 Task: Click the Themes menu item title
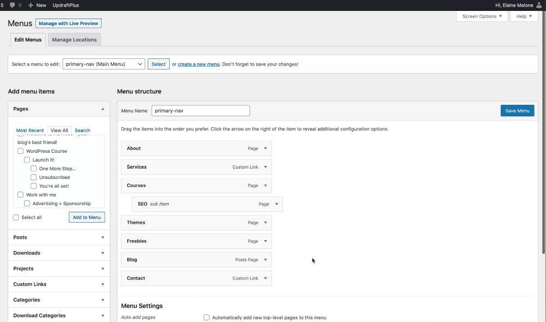(x=136, y=223)
